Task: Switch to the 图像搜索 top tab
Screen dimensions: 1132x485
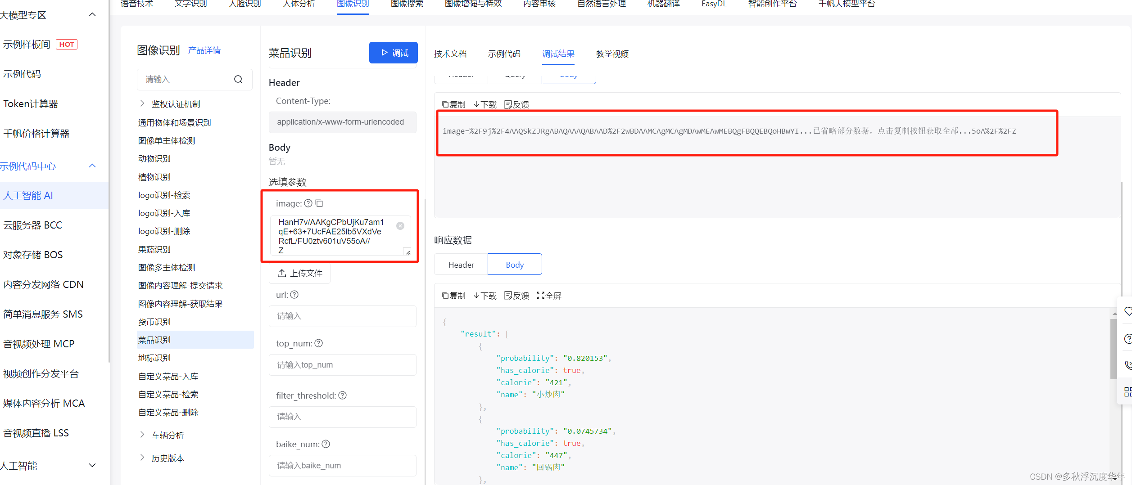Action: pyautogui.click(x=407, y=4)
